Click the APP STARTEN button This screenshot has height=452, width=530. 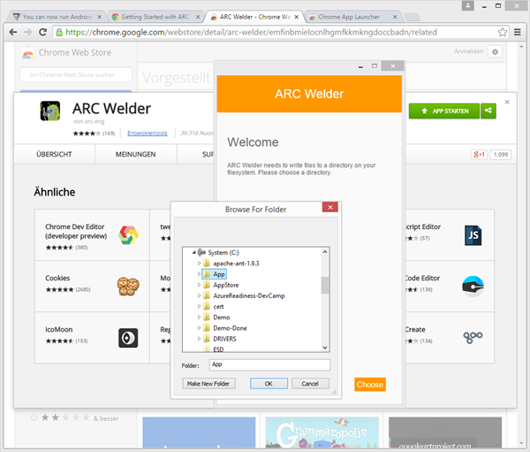tap(444, 111)
